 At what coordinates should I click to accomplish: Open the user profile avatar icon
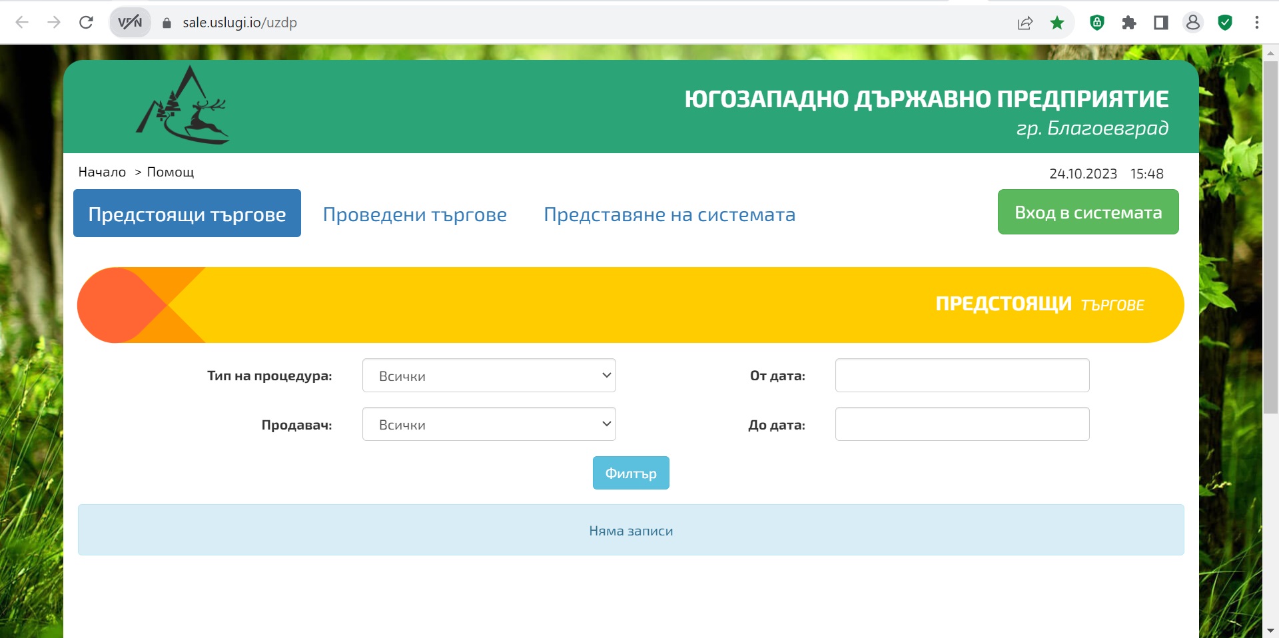tap(1192, 23)
